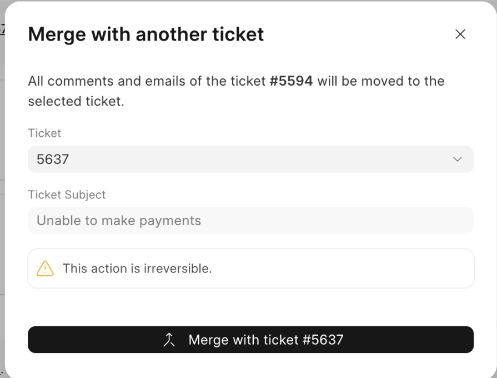This screenshot has width=497, height=378.
Task: Click the This action is irreversible notice
Action: point(137,268)
